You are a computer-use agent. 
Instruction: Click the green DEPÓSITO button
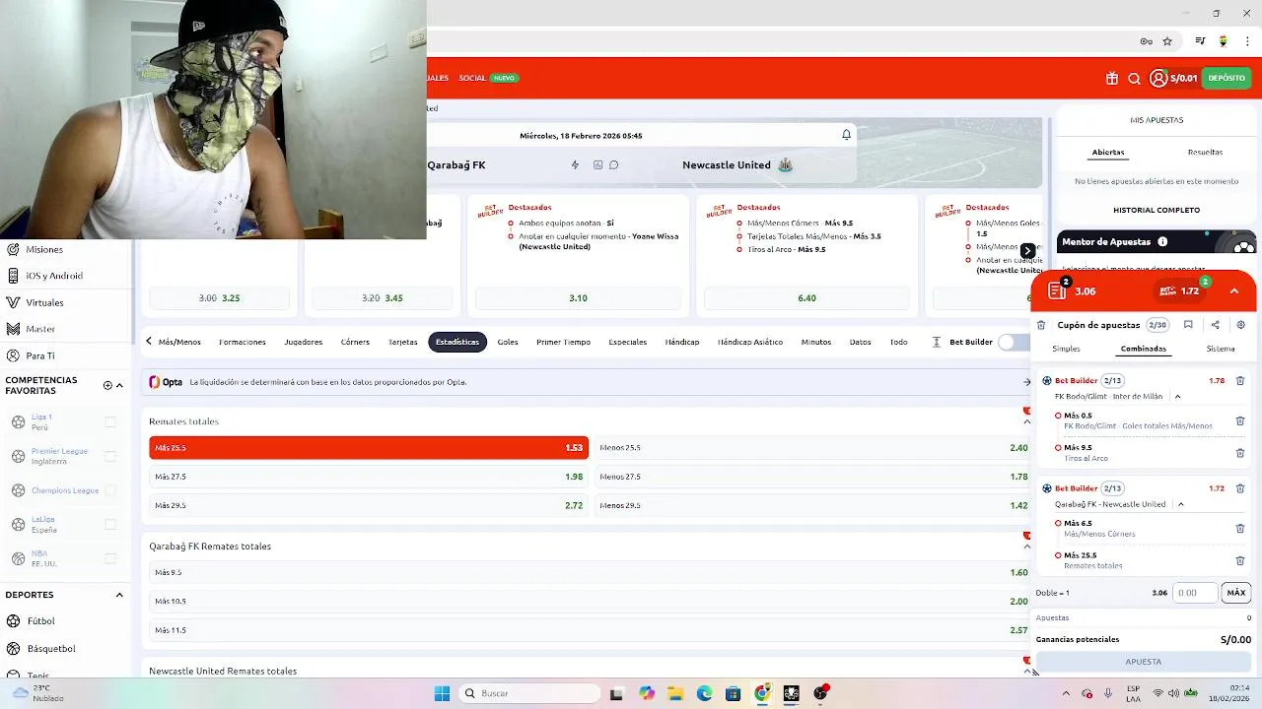pos(1227,78)
